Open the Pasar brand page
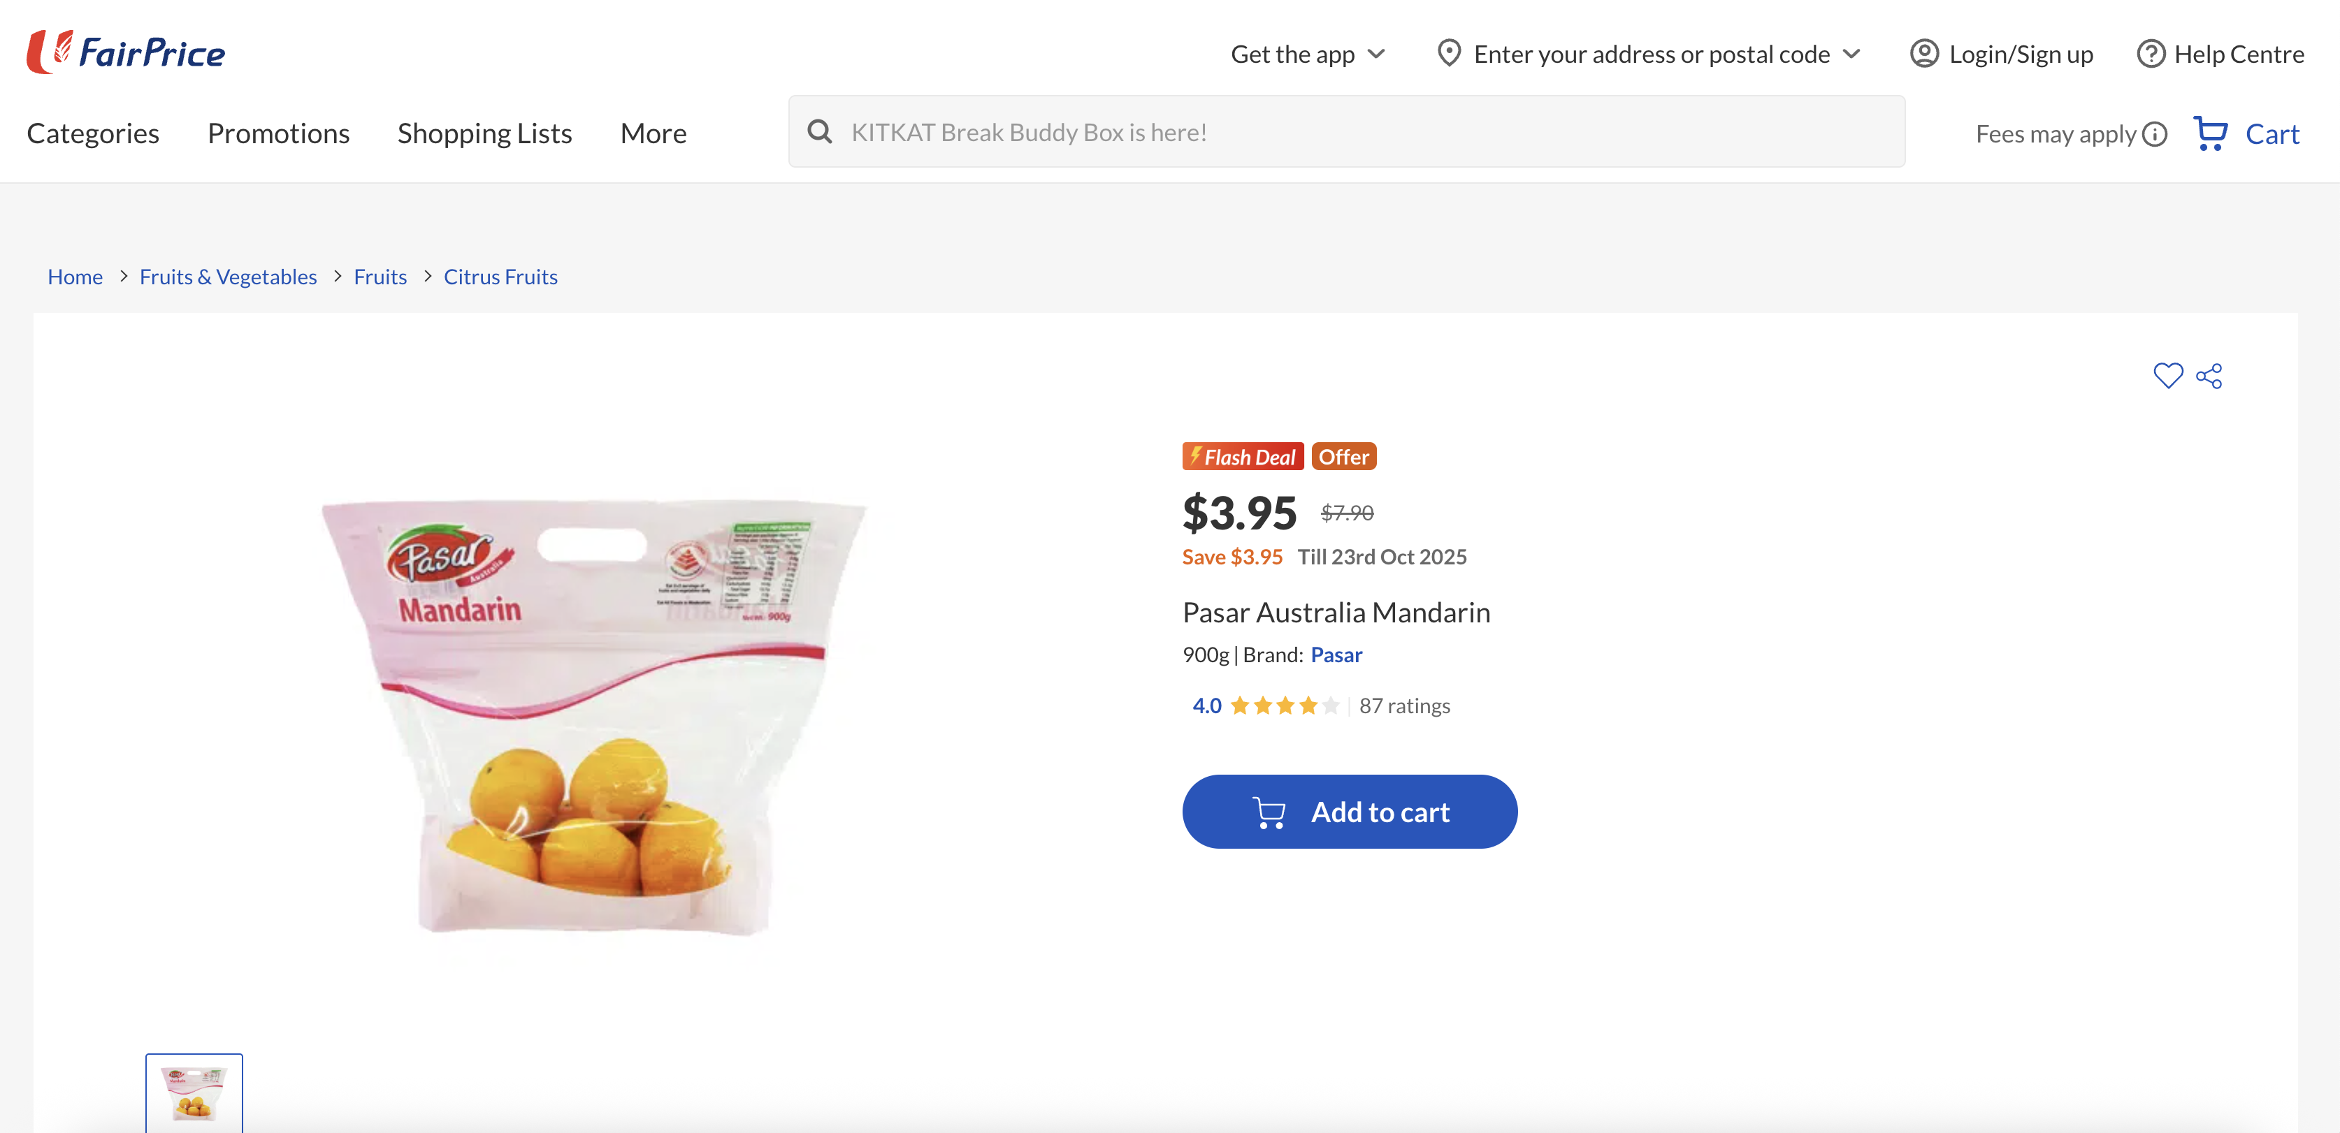Viewport: 2340px width, 1133px height. 1336,654
